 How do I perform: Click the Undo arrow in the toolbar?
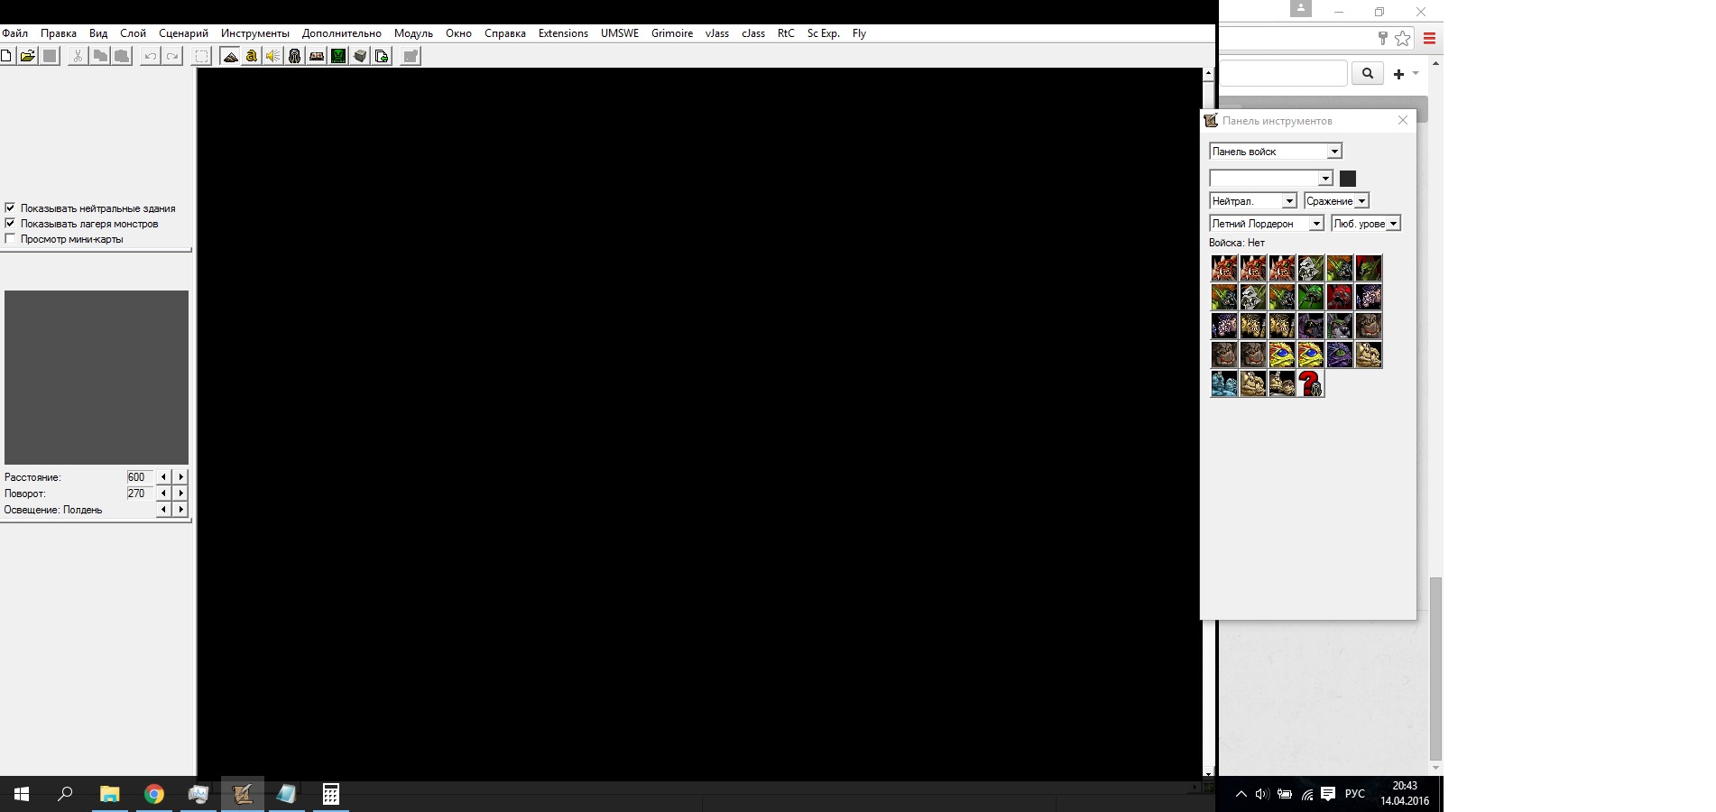click(x=150, y=56)
